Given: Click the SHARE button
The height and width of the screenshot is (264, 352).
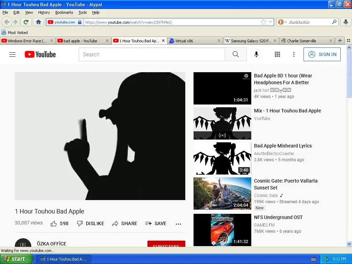Looking at the screenshot, I should [124, 223].
